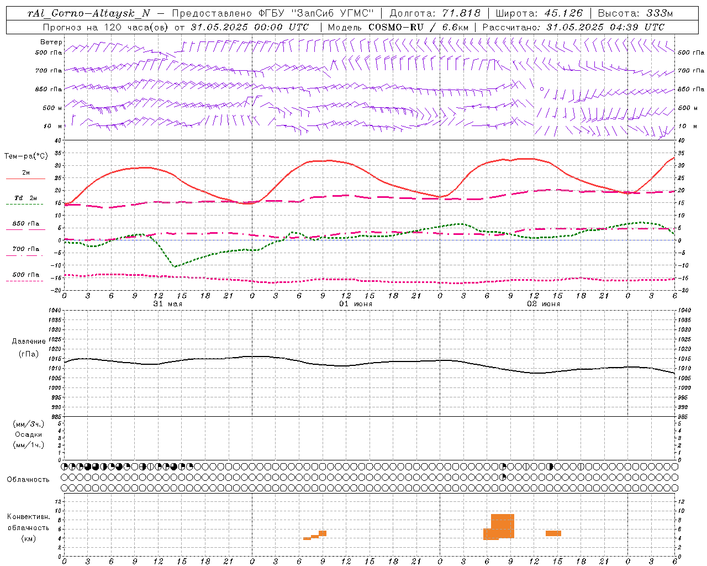The width and height of the screenshot is (707, 566).
Task: Click the Высота: 333м value
Action: (x=635, y=13)
